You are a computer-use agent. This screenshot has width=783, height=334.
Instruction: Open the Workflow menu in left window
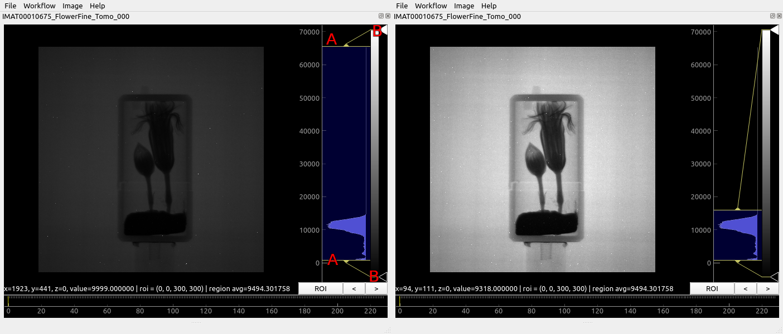[x=40, y=6]
